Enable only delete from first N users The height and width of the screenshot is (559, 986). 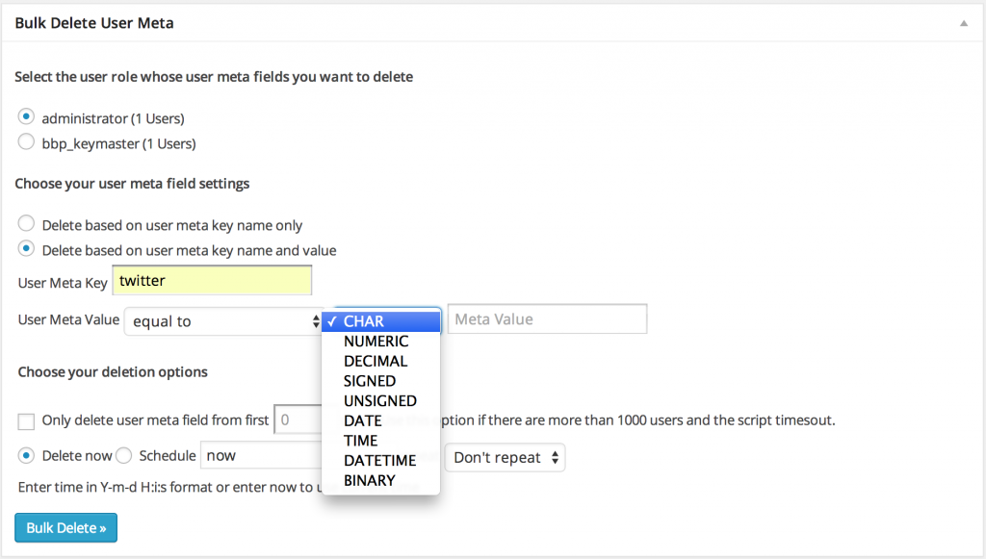[x=26, y=421]
